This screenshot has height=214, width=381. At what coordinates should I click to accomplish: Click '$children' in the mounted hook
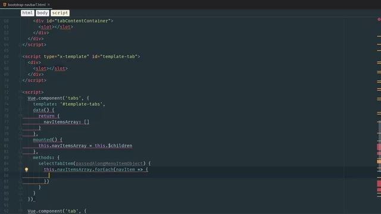point(120,146)
